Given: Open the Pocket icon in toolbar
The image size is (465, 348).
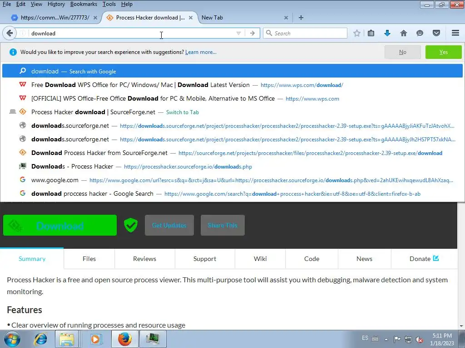Looking at the screenshot, I should [x=436, y=33].
